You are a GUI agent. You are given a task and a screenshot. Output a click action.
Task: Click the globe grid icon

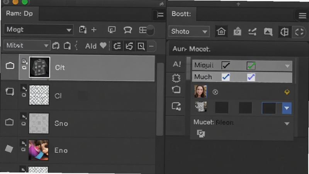coord(284,32)
